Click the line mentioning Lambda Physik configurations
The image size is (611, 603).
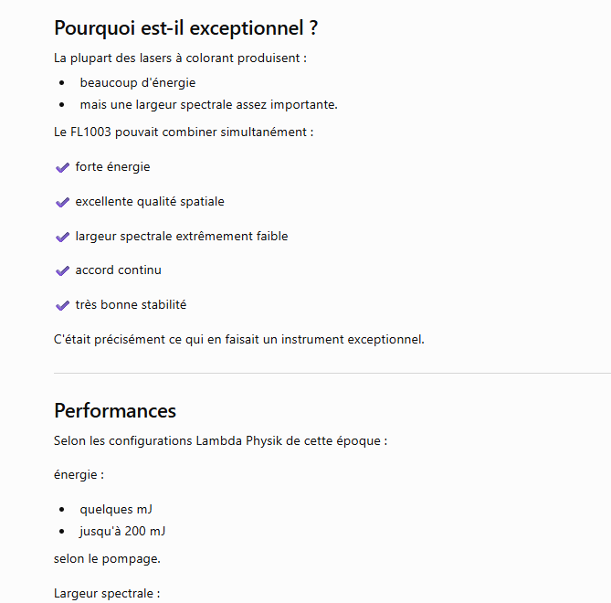click(220, 441)
